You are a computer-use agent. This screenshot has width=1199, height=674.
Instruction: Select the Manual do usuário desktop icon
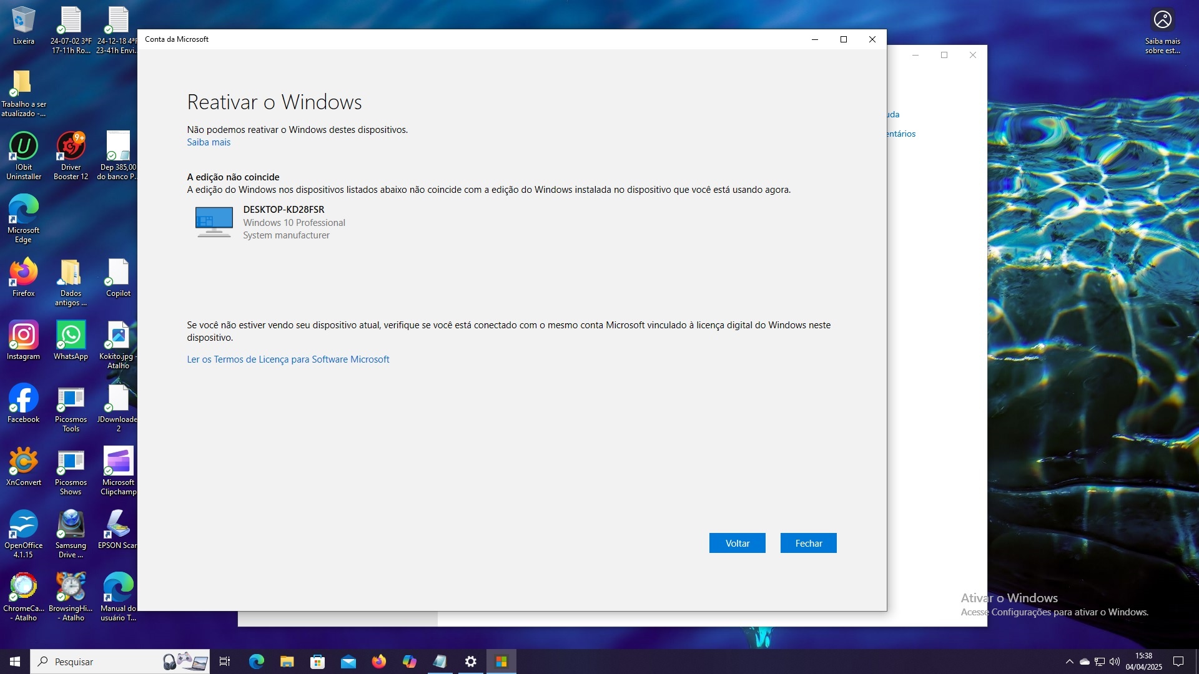(x=118, y=597)
